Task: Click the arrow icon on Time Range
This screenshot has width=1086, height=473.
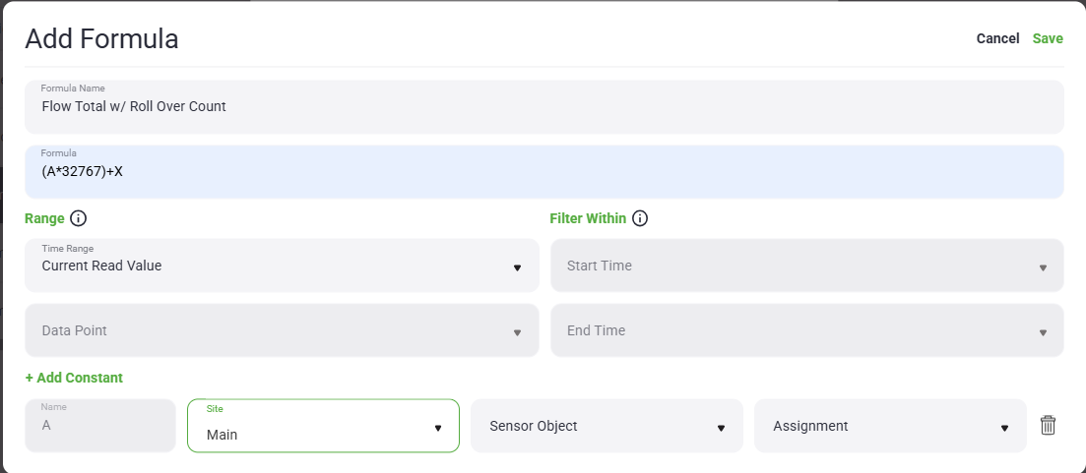Action: (517, 267)
